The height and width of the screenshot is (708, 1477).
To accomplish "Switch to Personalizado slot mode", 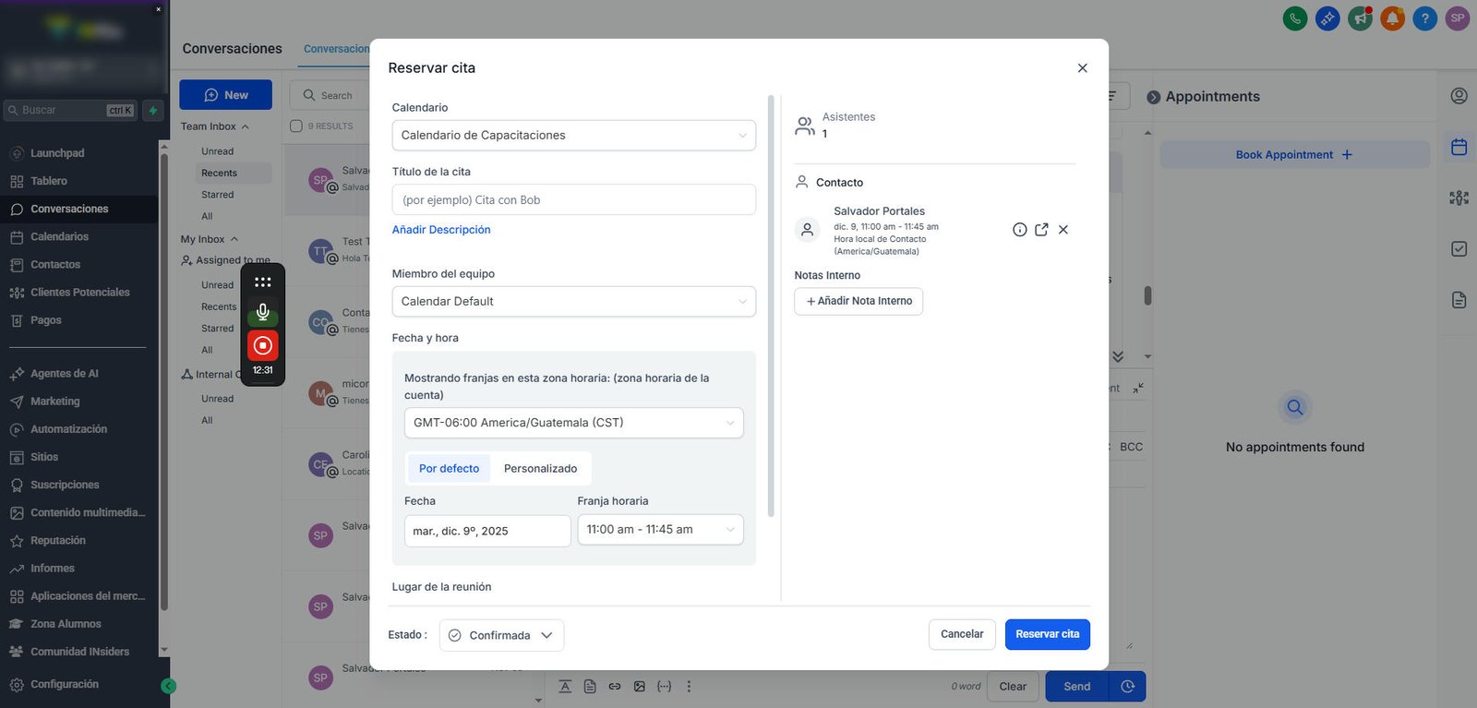I will 540,469.
